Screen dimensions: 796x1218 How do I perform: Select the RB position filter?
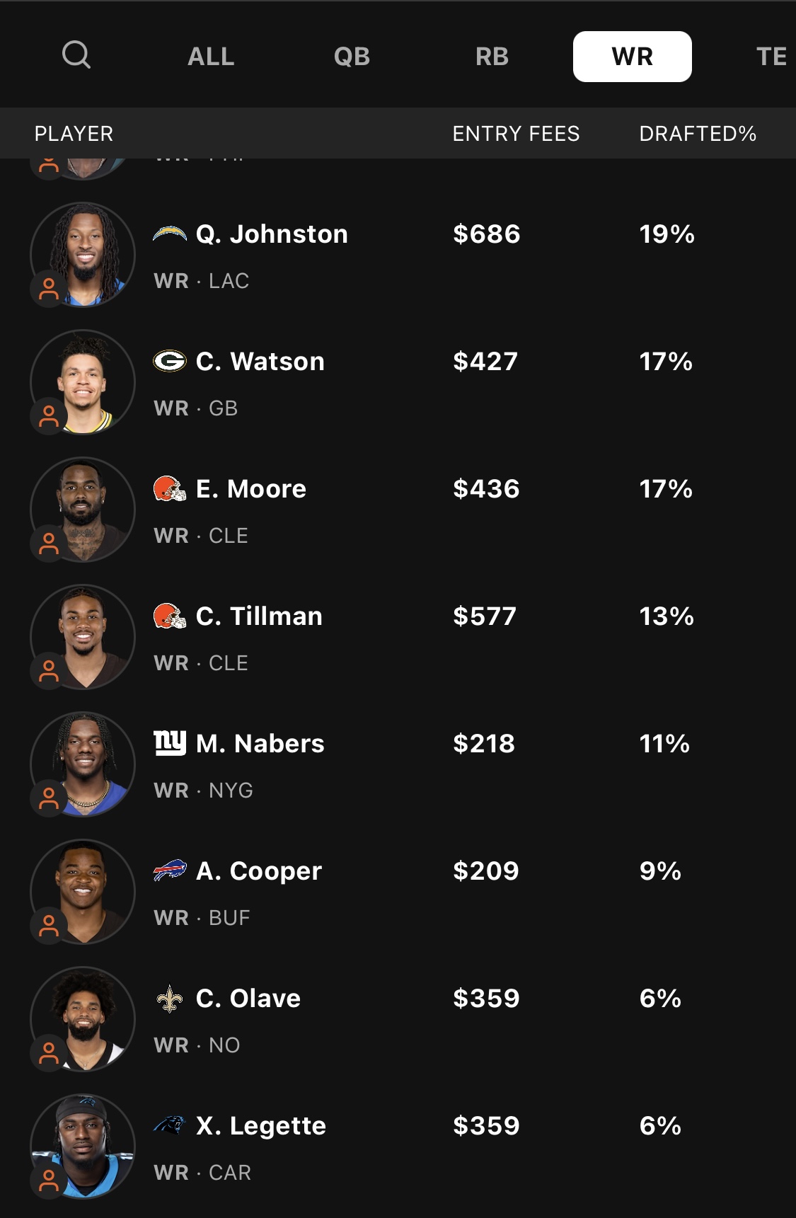(492, 57)
